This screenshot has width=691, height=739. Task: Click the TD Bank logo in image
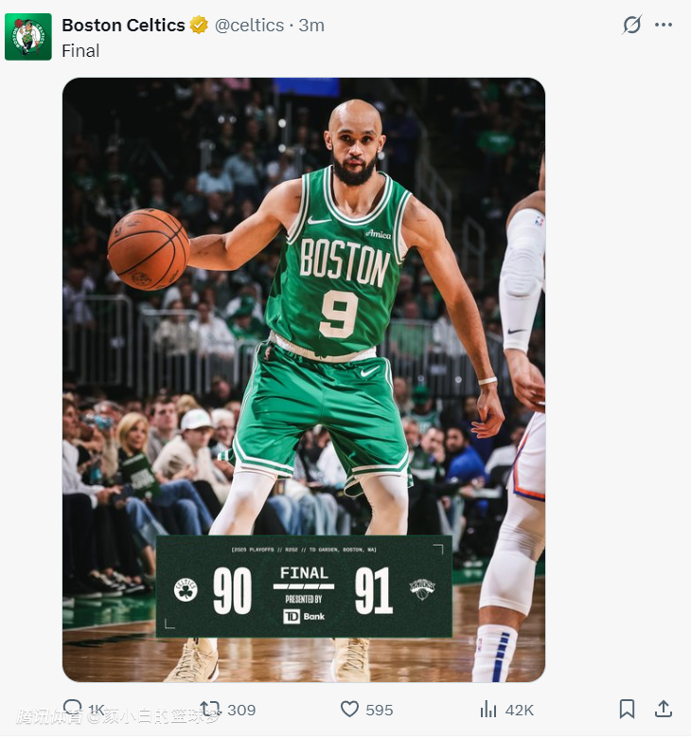click(x=303, y=617)
